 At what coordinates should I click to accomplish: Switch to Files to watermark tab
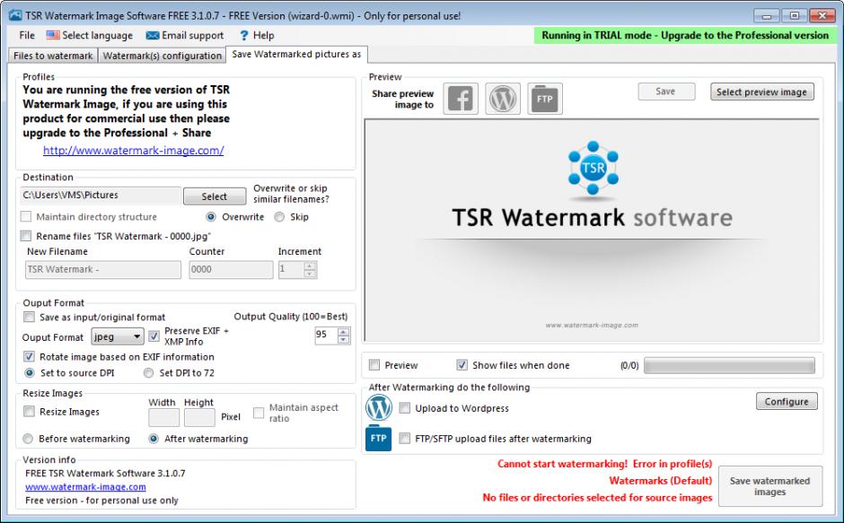pyautogui.click(x=53, y=56)
